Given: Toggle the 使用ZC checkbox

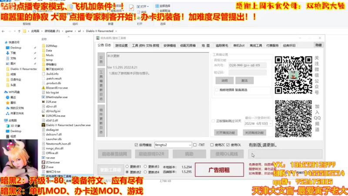Looking at the screenshot, I should tap(212, 145).
